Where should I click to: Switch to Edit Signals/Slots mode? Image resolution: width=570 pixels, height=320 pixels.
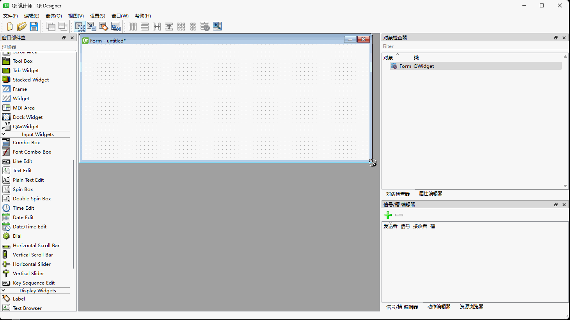tap(92, 27)
